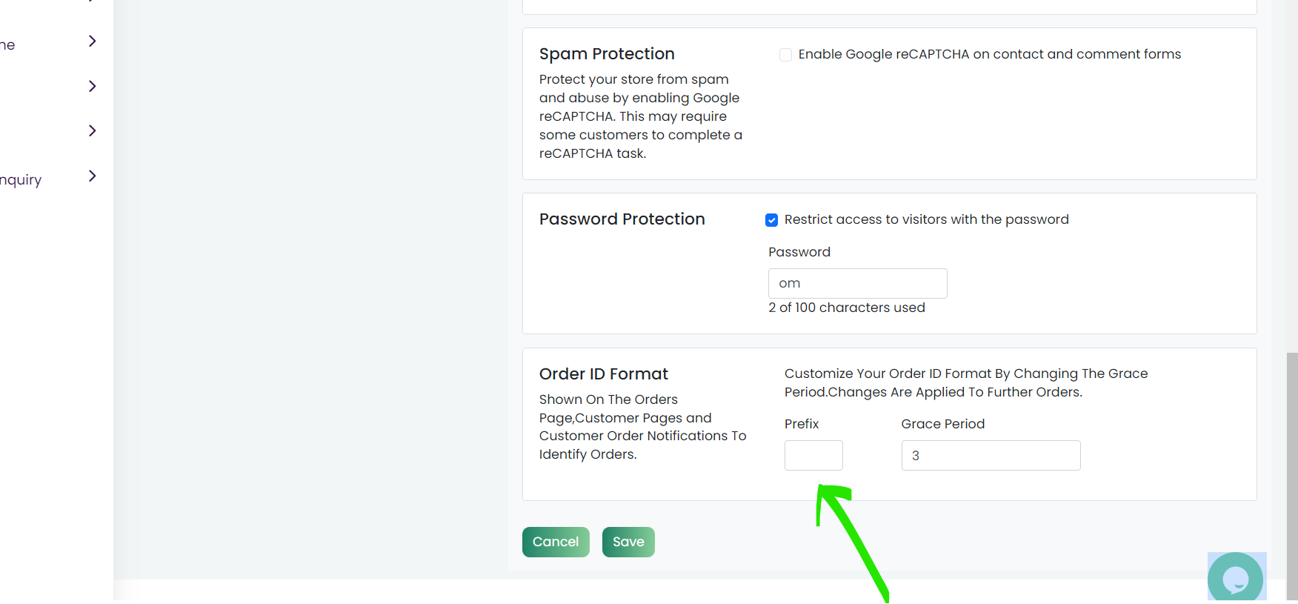The width and height of the screenshot is (1298, 604).
Task: Save the store settings
Action: [628, 542]
